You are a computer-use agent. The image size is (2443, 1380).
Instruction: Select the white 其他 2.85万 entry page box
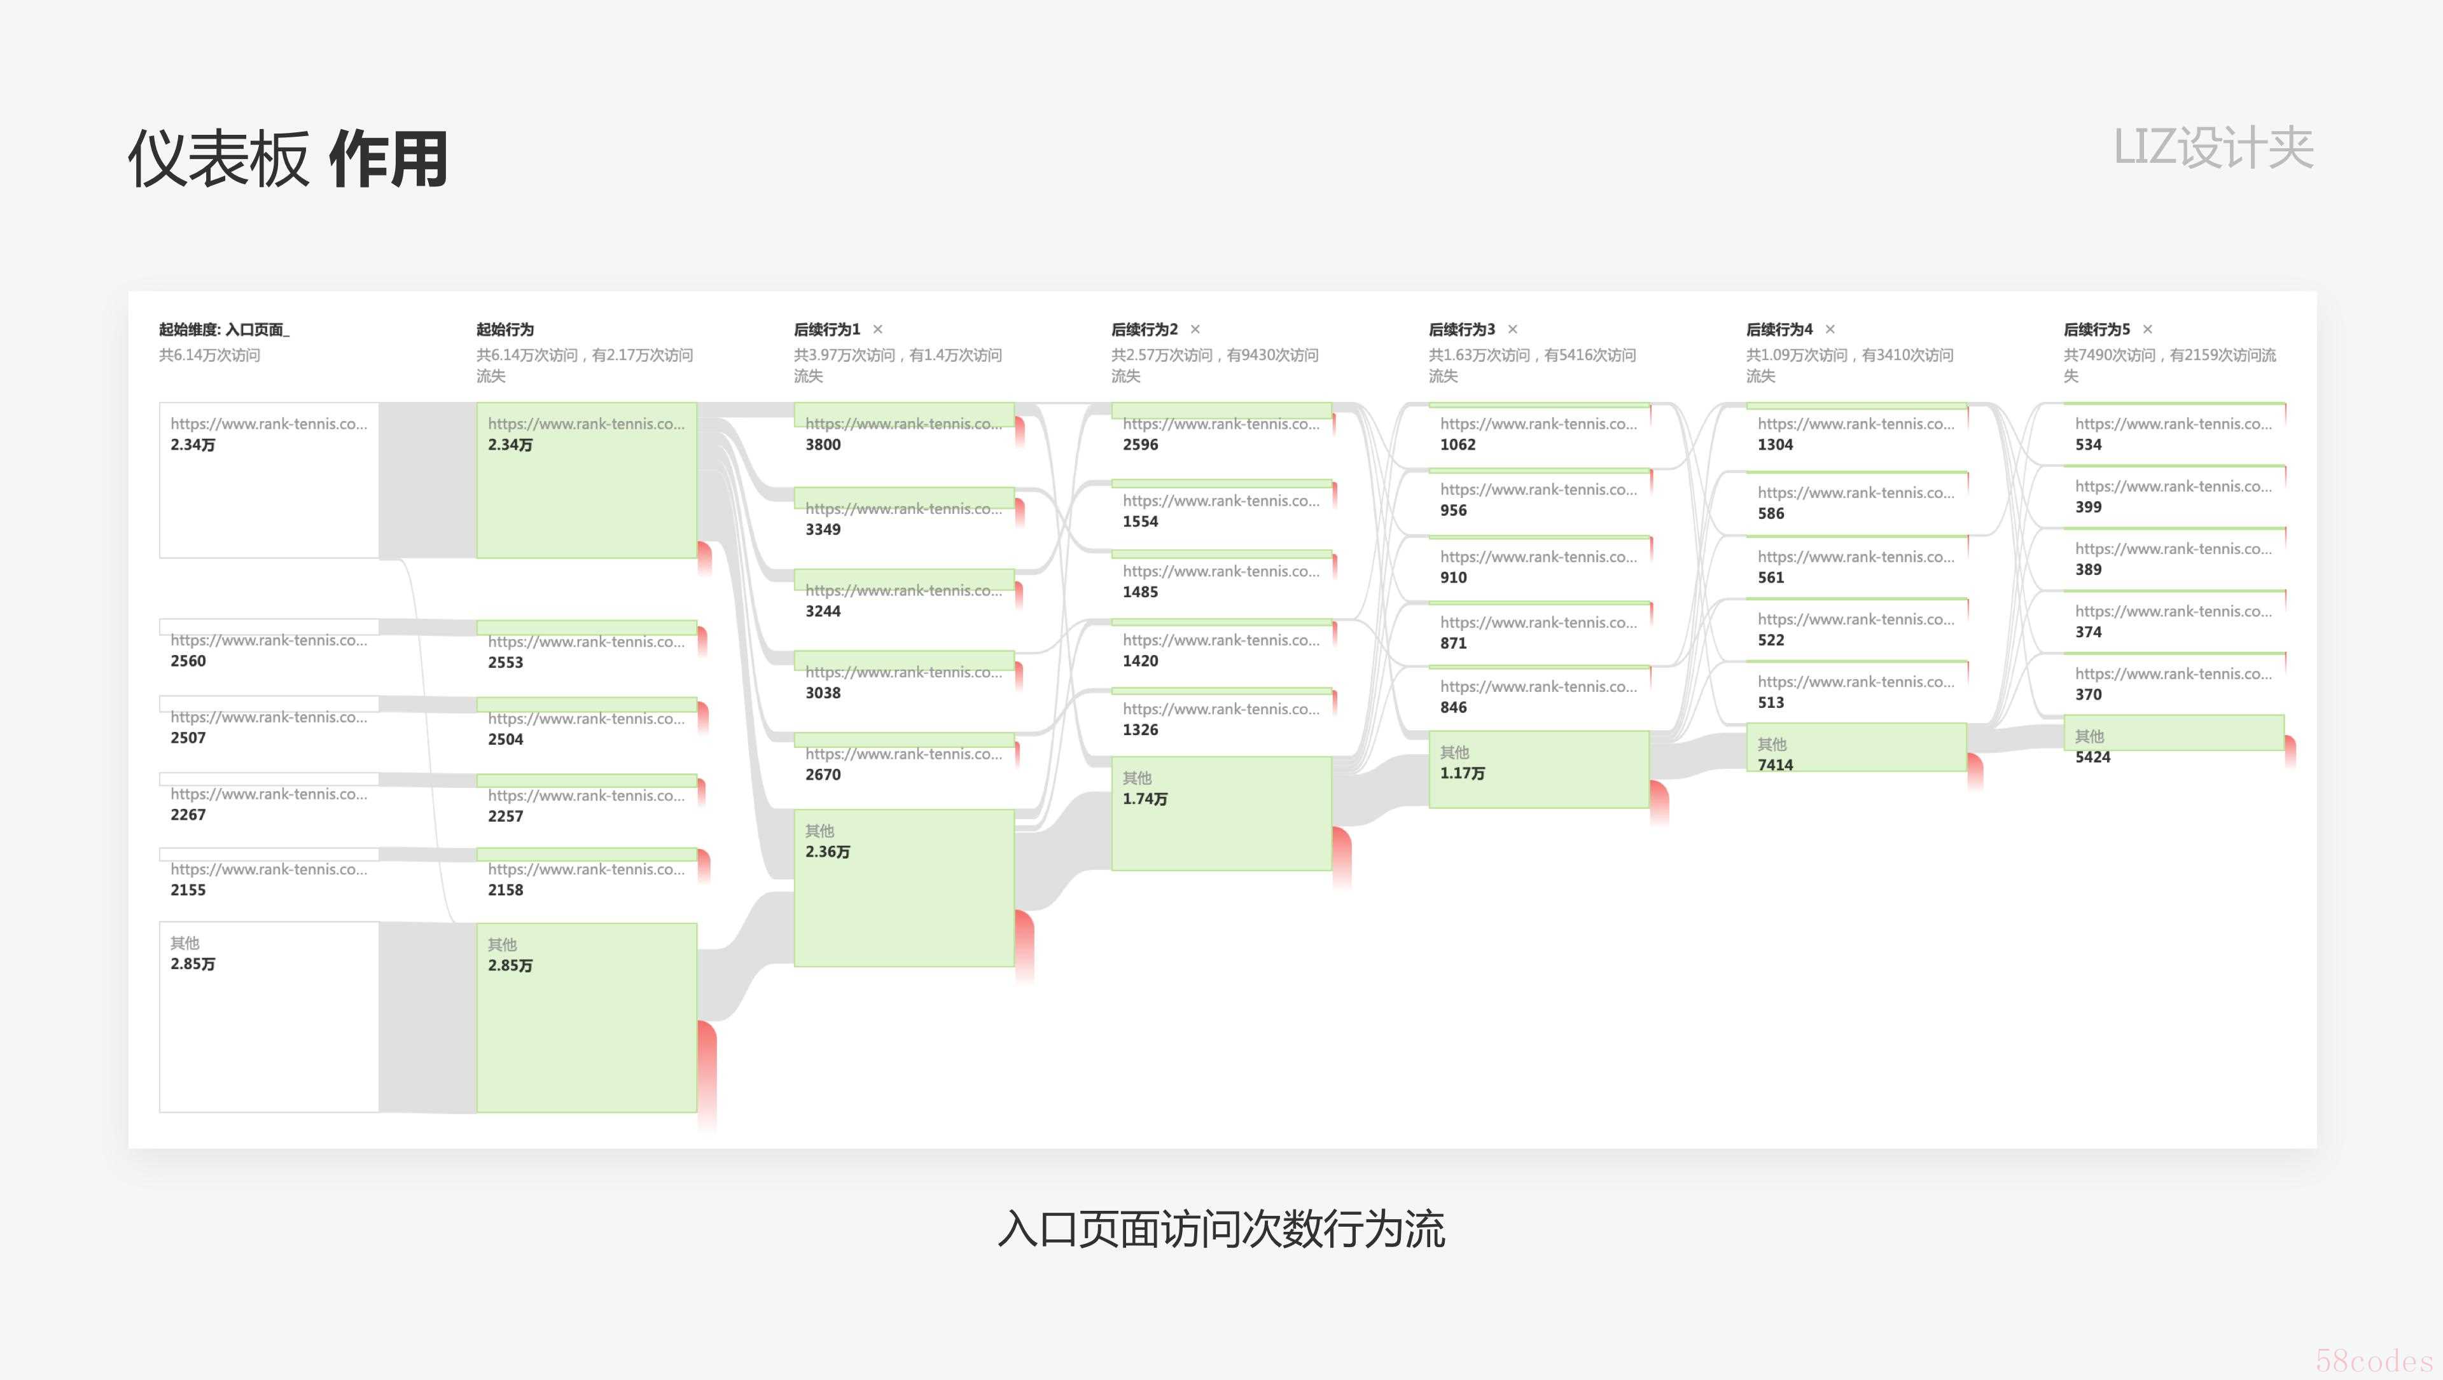[x=269, y=1017]
